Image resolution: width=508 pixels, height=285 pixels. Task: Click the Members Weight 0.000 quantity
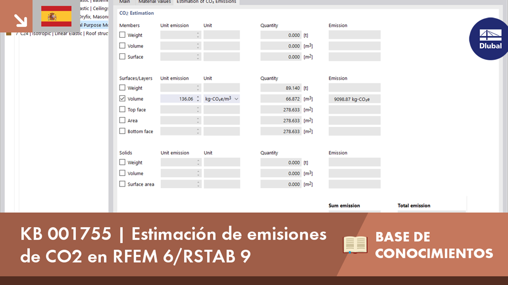coord(281,35)
